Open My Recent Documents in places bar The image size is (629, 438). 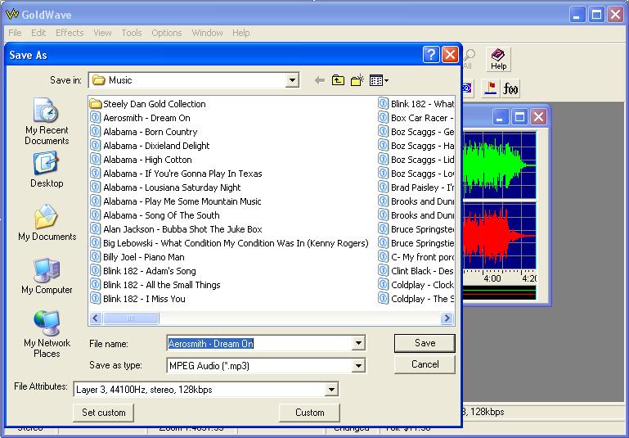47,122
